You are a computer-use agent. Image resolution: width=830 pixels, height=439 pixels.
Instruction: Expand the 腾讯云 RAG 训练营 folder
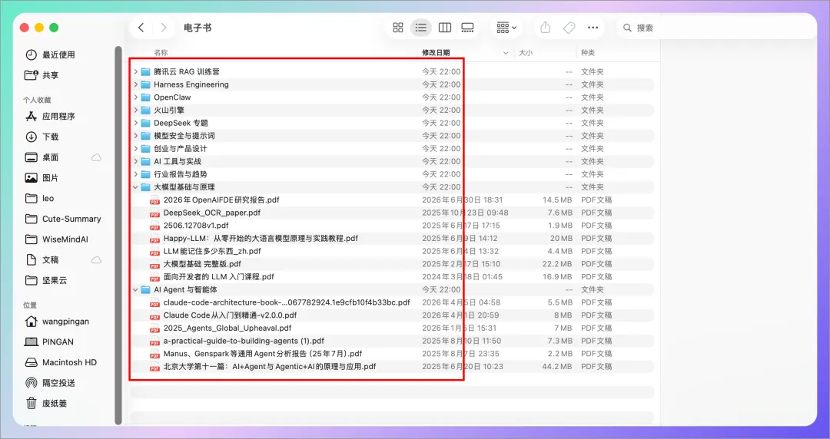pyautogui.click(x=135, y=71)
